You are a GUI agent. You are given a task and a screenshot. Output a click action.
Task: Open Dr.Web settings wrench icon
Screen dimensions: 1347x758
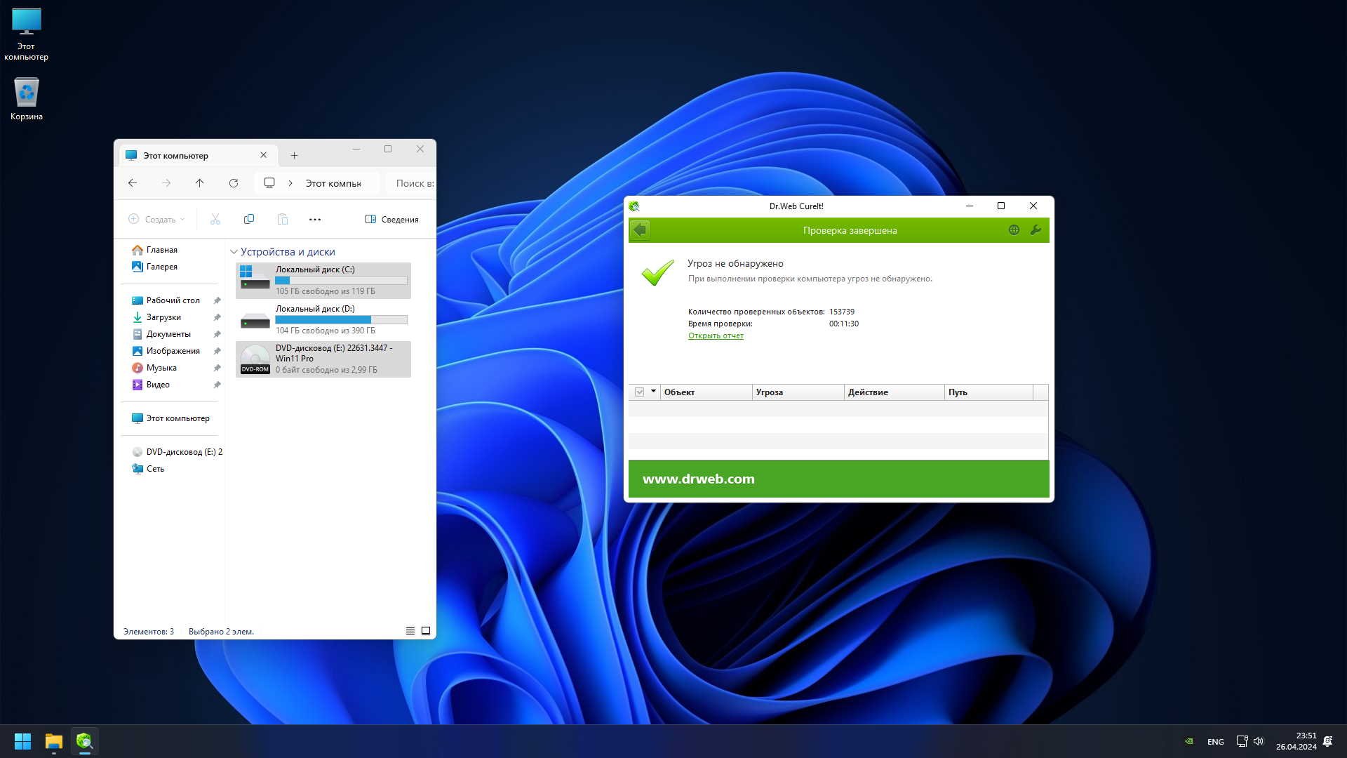pyautogui.click(x=1036, y=230)
